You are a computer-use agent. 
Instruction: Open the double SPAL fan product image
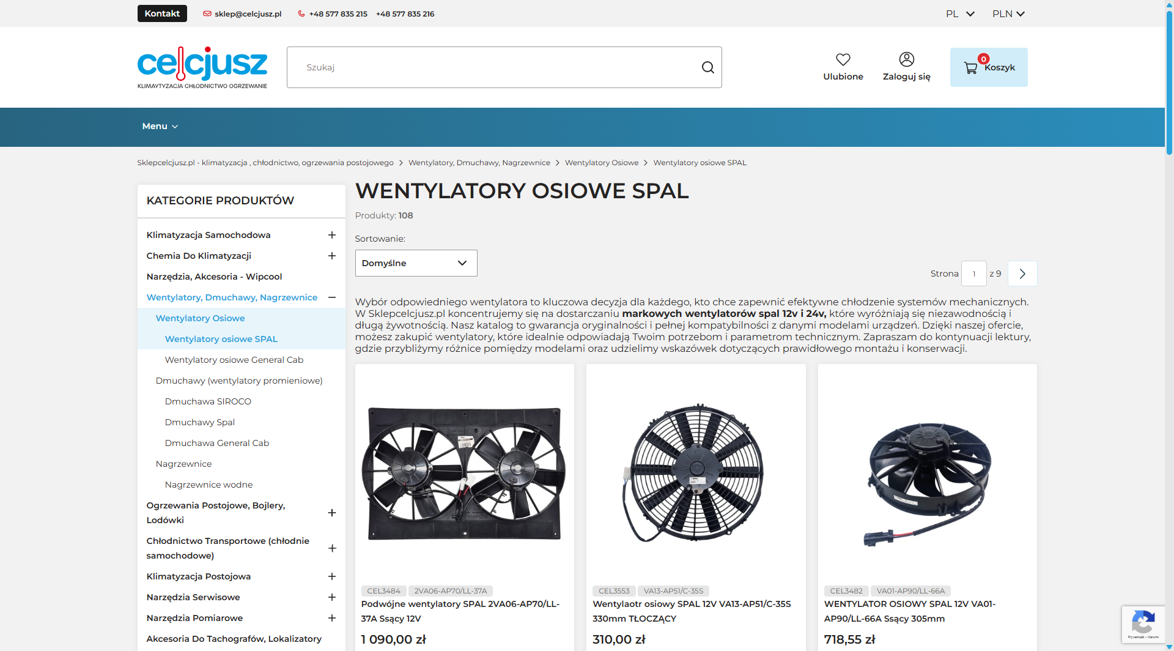(x=464, y=473)
